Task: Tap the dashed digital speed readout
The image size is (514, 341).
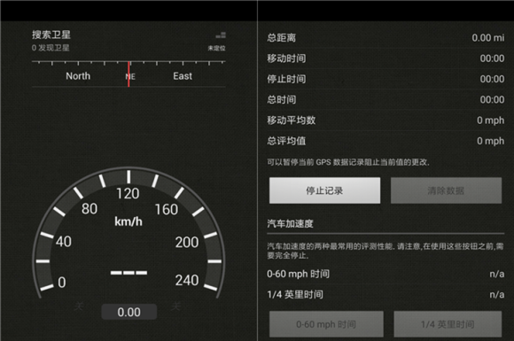Action: [x=128, y=273]
